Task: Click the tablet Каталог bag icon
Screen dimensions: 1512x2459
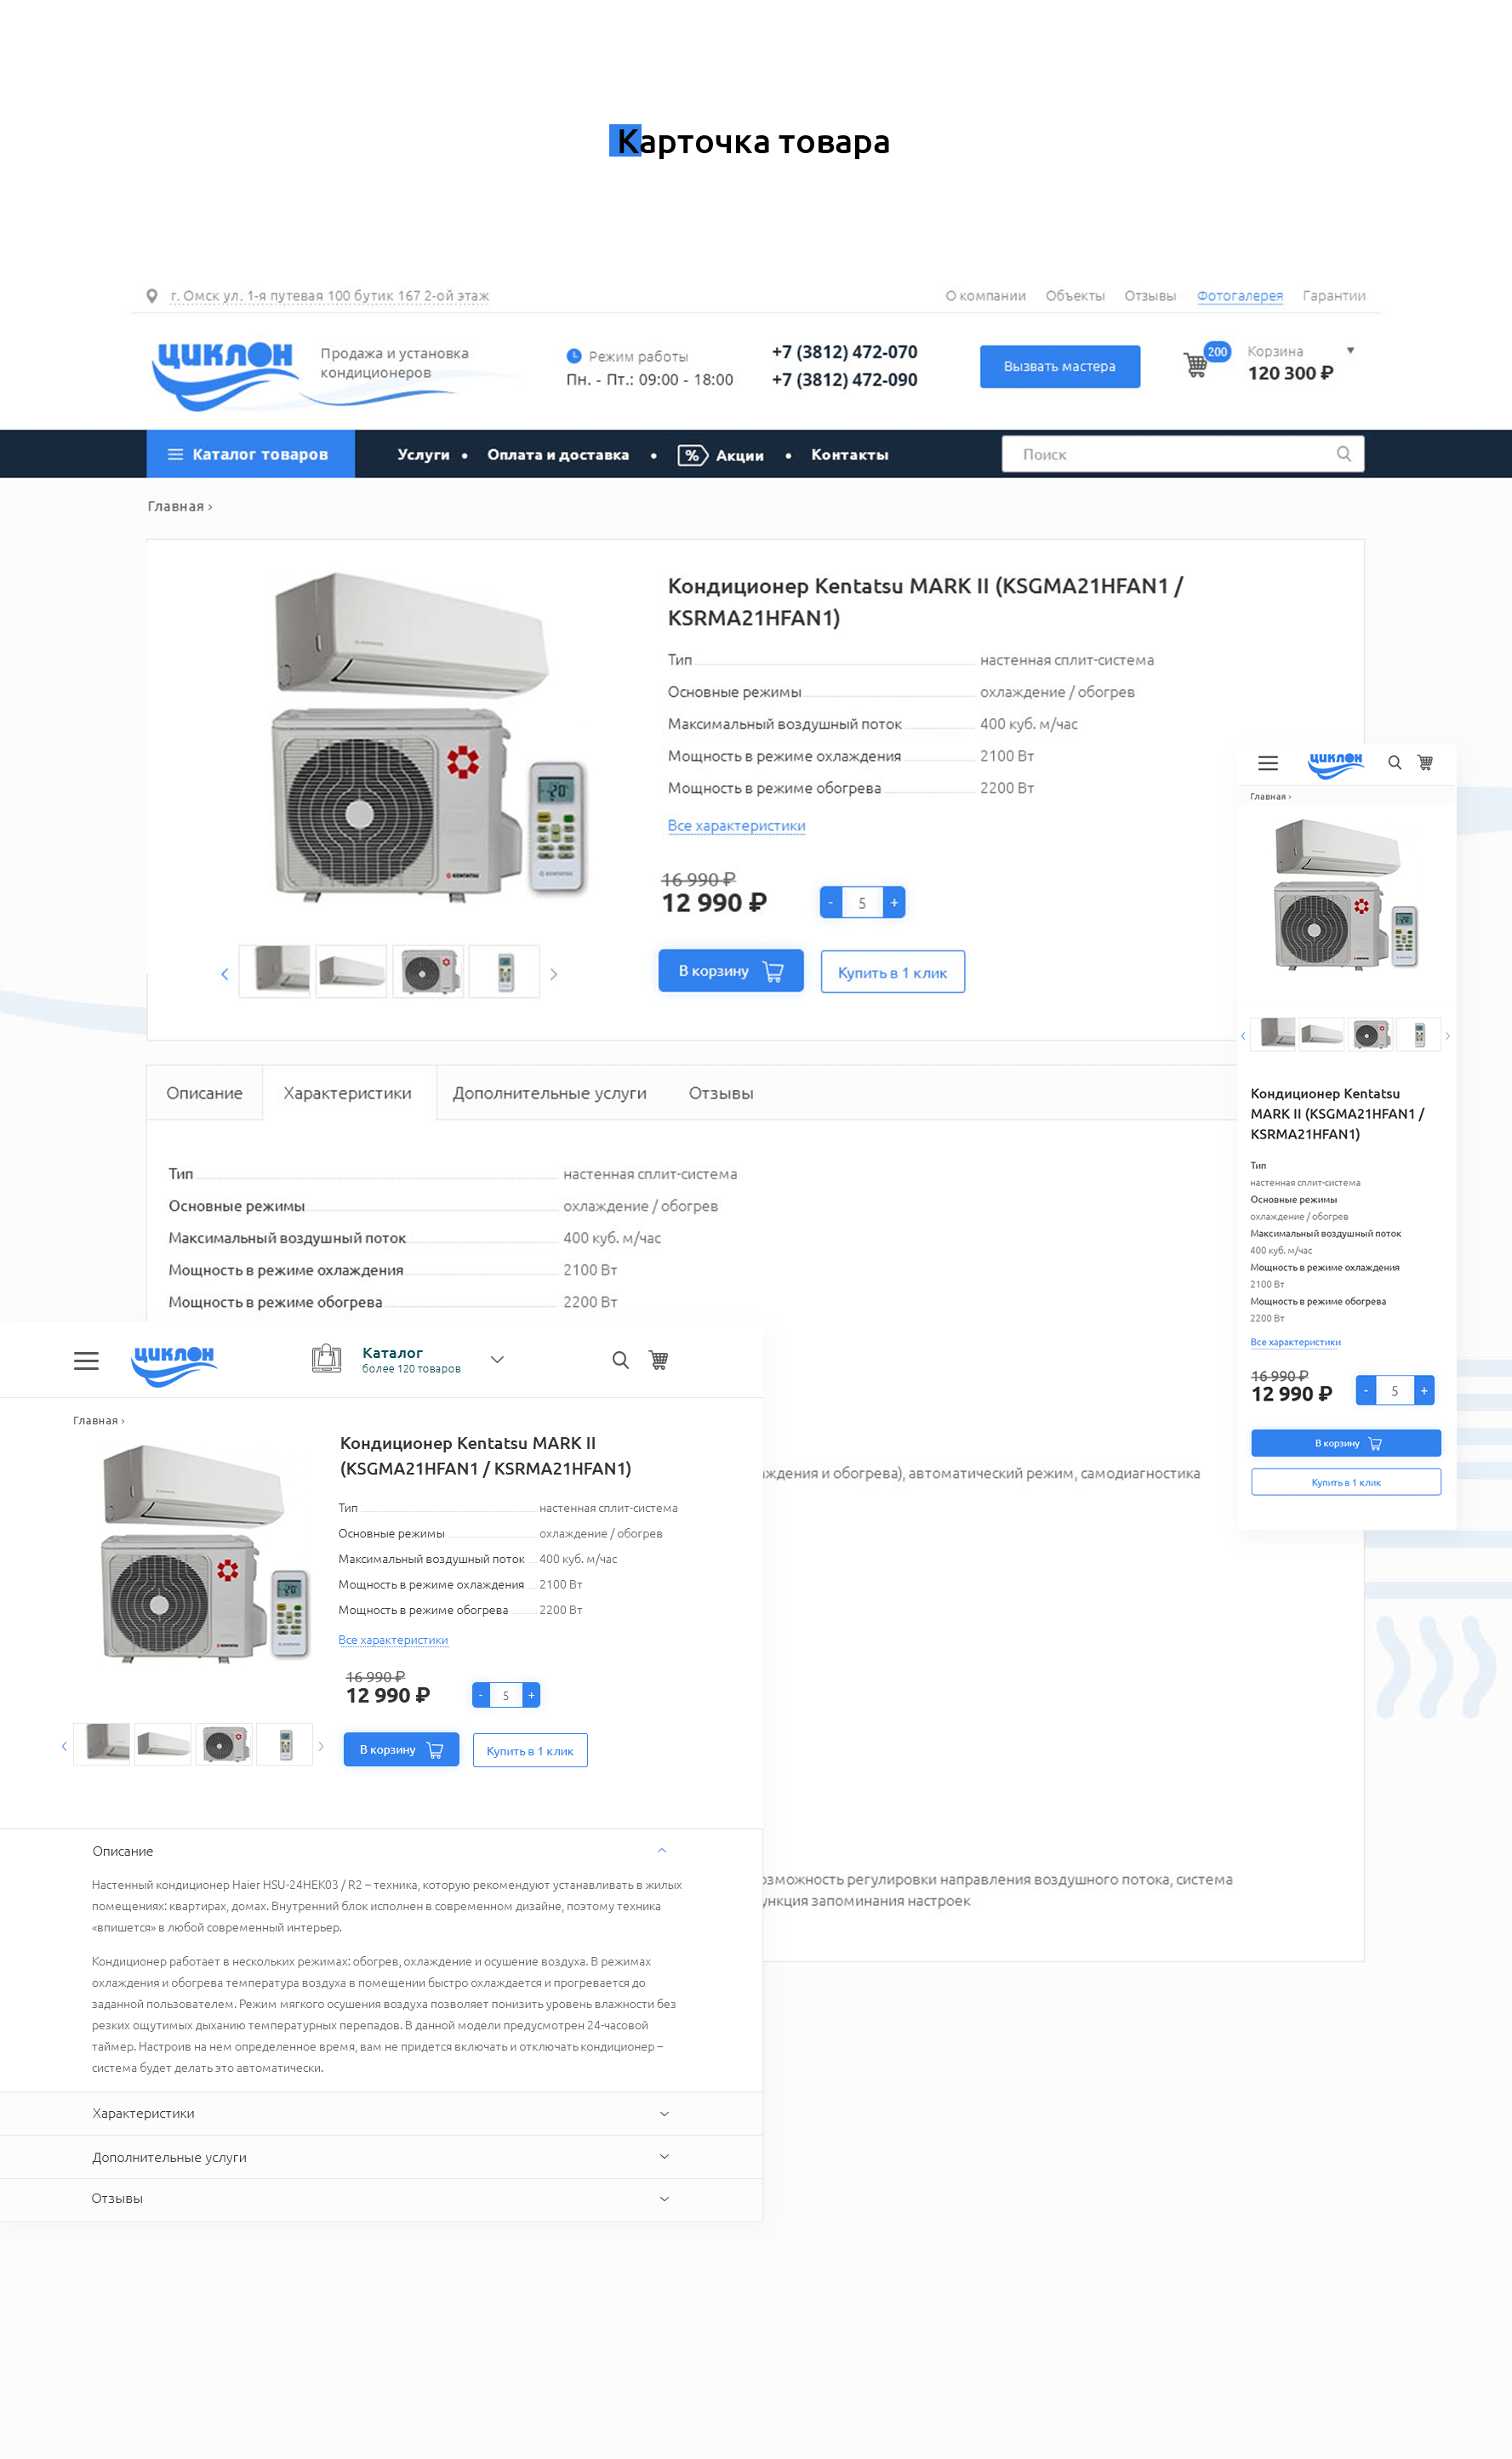Action: (326, 1358)
